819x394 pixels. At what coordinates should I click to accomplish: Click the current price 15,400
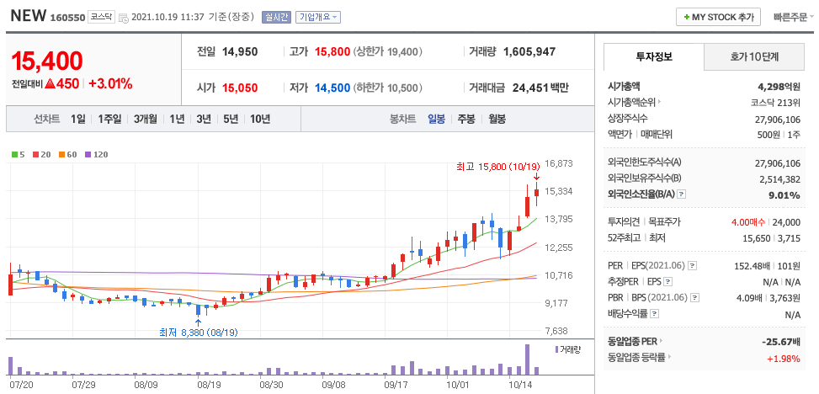pyautogui.click(x=47, y=61)
